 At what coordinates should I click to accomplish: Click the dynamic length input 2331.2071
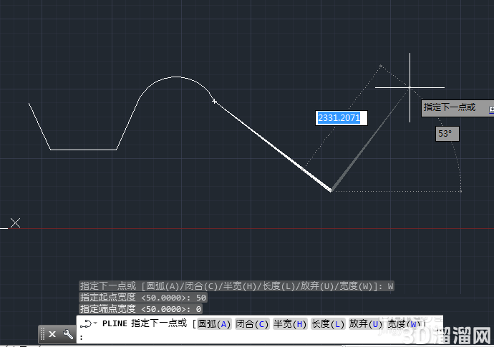pos(342,118)
